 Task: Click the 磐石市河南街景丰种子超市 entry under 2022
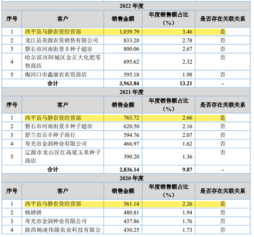click(63, 49)
